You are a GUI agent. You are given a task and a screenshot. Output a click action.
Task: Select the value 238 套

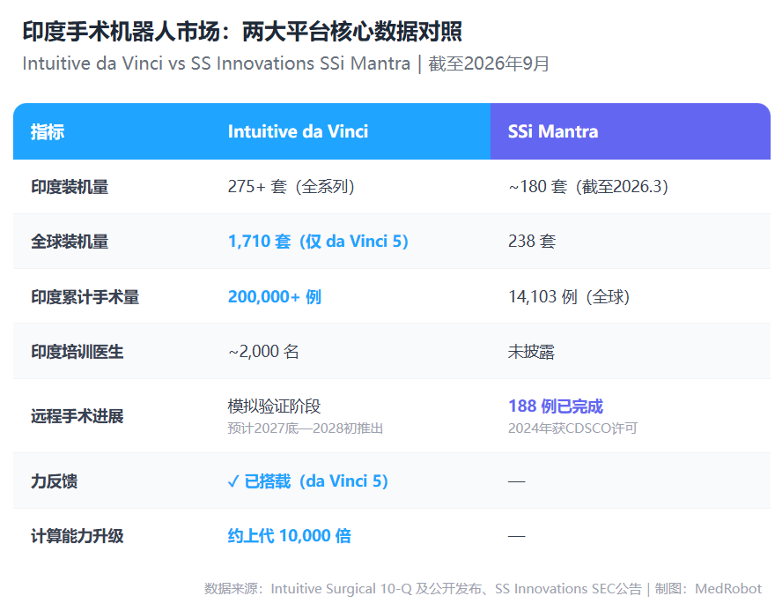pos(532,242)
